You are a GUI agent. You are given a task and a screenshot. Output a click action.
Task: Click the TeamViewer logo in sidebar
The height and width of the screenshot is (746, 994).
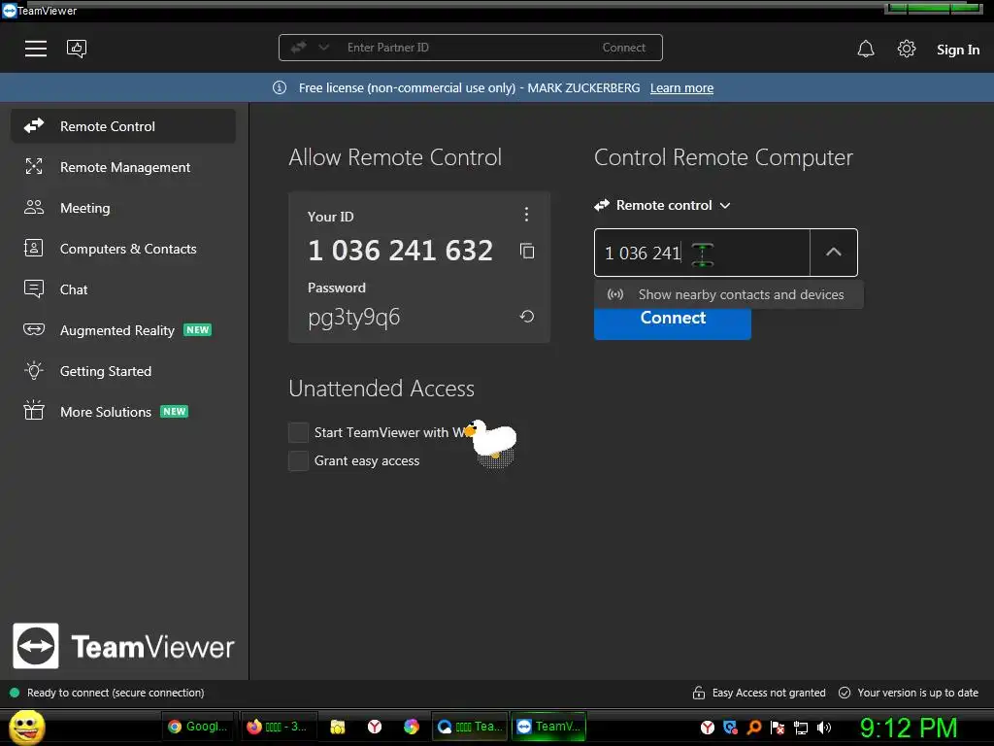(x=123, y=646)
